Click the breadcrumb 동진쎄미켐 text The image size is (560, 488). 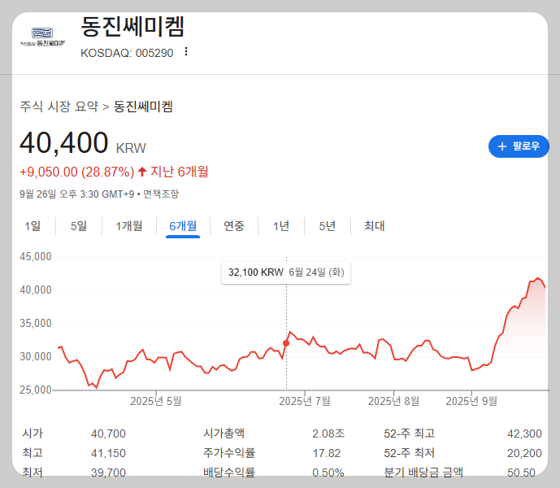[143, 107]
